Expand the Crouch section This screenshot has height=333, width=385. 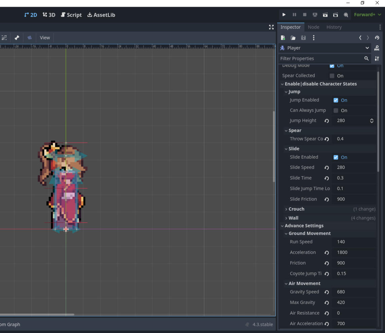click(296, 209)
